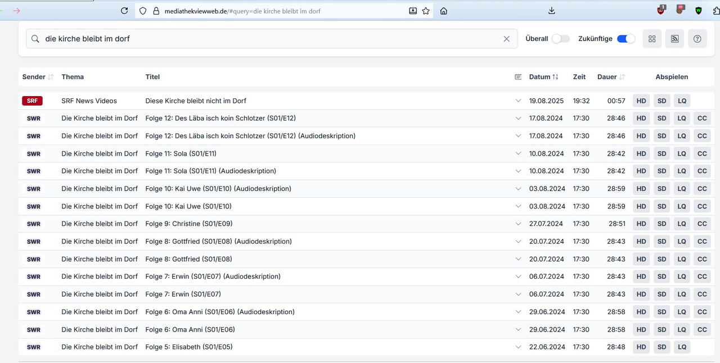Open CC subtitles for Folge 11: Sola (Audiodeskription)

pyautogui.click(x=702, y=171)
